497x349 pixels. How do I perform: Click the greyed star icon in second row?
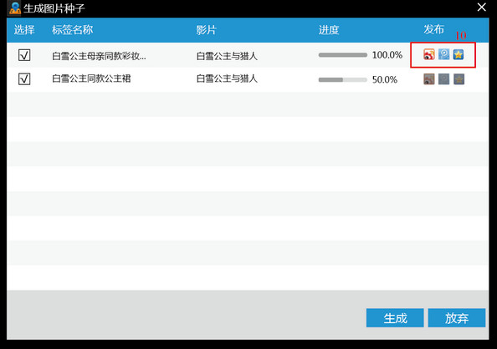(459, 78)
